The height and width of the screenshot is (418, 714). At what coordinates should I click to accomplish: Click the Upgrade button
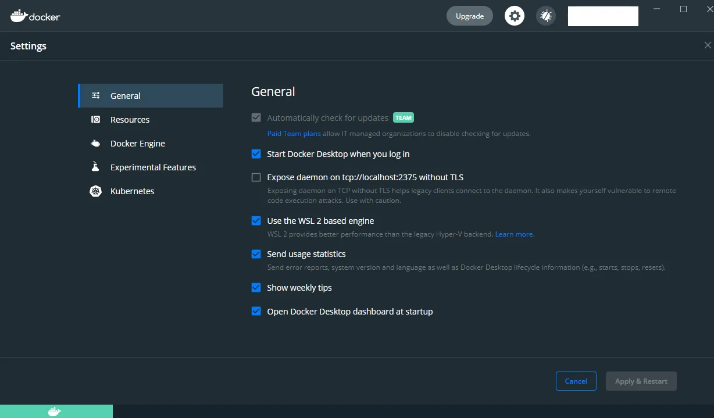coord(470,16)
